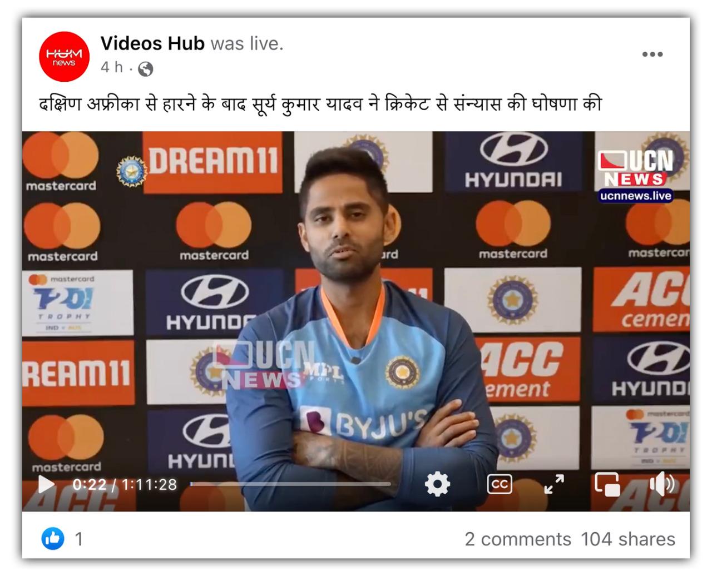Image resolution: width=712 pixels, height=576 pixels.
Task: Open the Videos Hub page
Action: (x=152, y=43)
